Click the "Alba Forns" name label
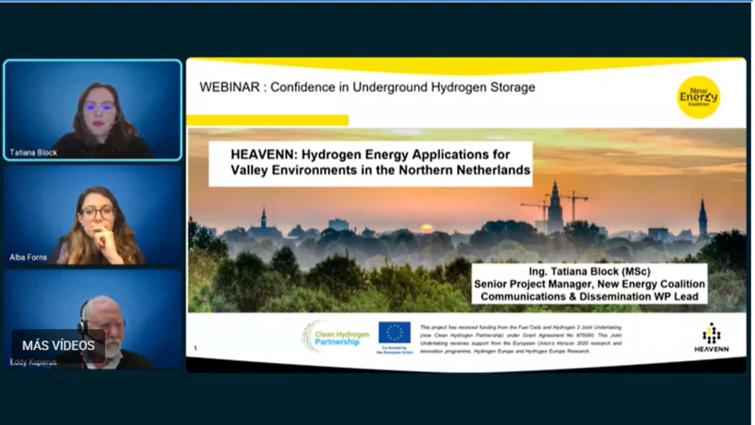 pyautogui.click(x=28, y=257)
